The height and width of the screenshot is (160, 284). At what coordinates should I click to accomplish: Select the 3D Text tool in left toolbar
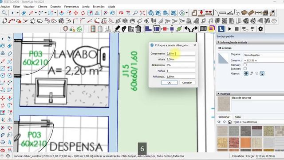tap(10, 142)
